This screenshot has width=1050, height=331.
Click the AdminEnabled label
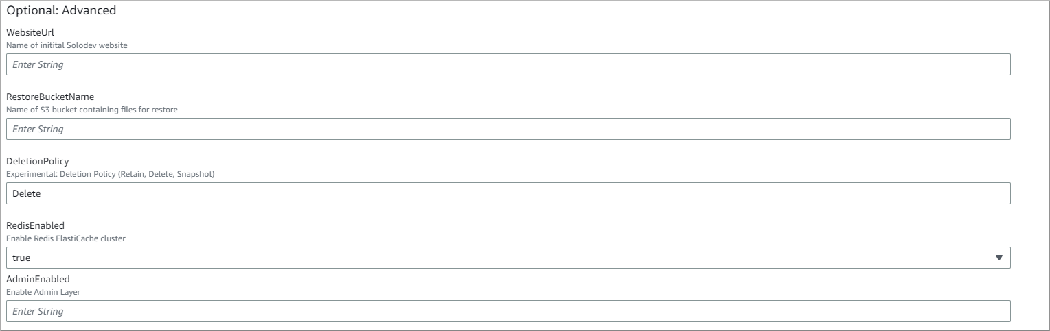click(38, 279)
